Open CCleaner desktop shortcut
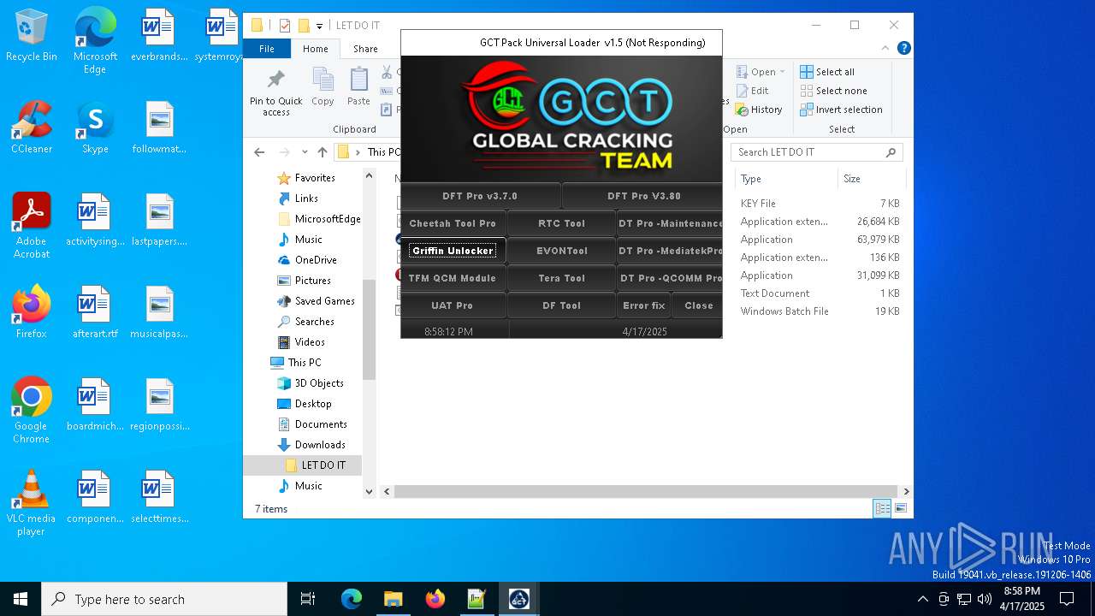 click(x=32, y=127)
